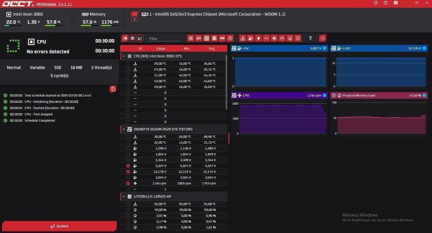This screenshot has height=233, width=432.
Task: Select GPU number 2 tab
Action: coord(134,20)
